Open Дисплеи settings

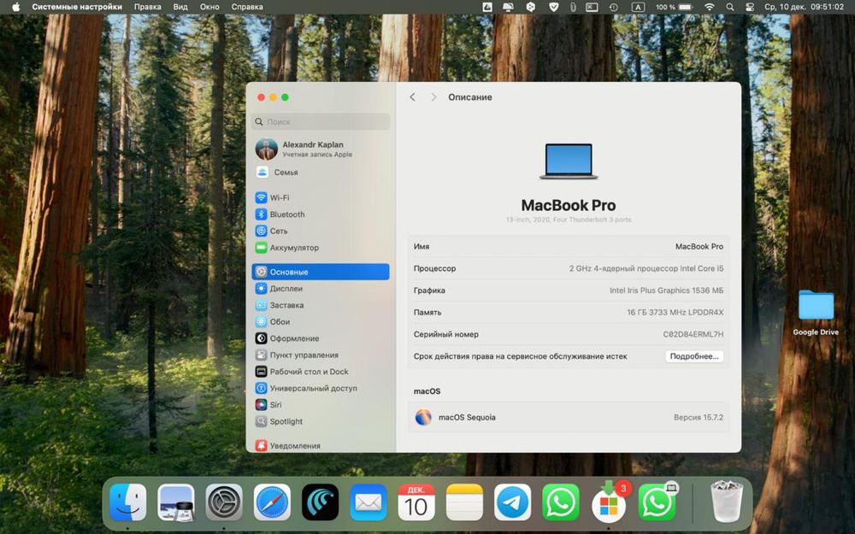pyautogui.click(x=321, y=289)
